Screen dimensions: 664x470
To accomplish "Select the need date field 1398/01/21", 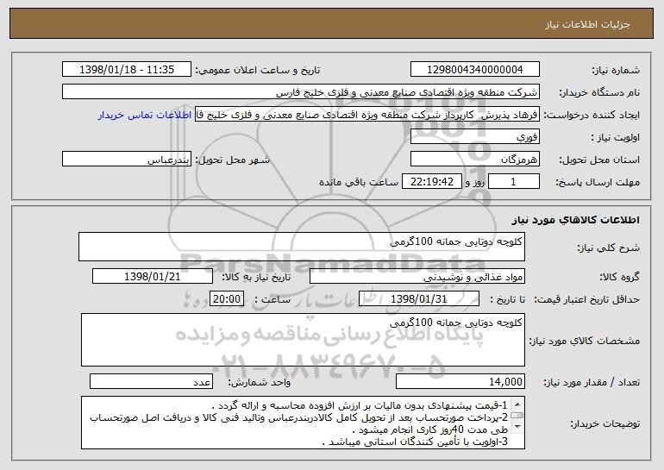I will tap(153, 277).
